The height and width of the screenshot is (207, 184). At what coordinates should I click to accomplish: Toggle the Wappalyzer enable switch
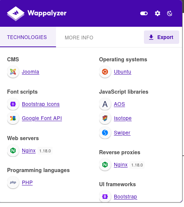144,13
